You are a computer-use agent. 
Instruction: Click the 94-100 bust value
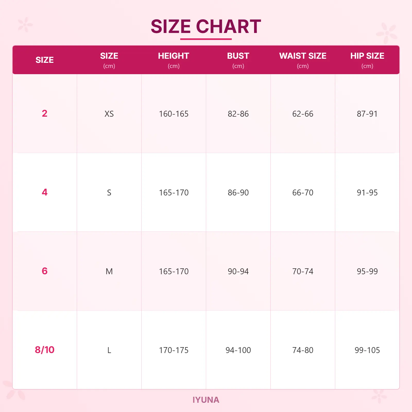[x=238, y=350]
